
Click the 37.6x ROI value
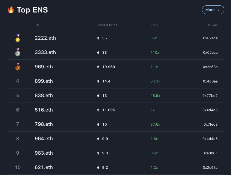tap(155, 124)
